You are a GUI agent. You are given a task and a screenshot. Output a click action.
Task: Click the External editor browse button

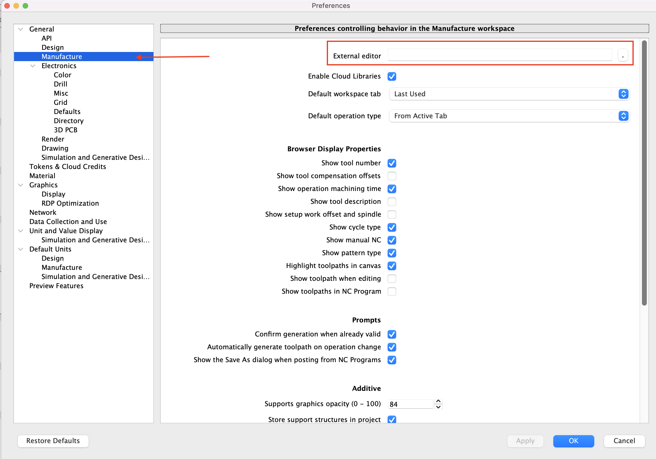tap(623, 56)
